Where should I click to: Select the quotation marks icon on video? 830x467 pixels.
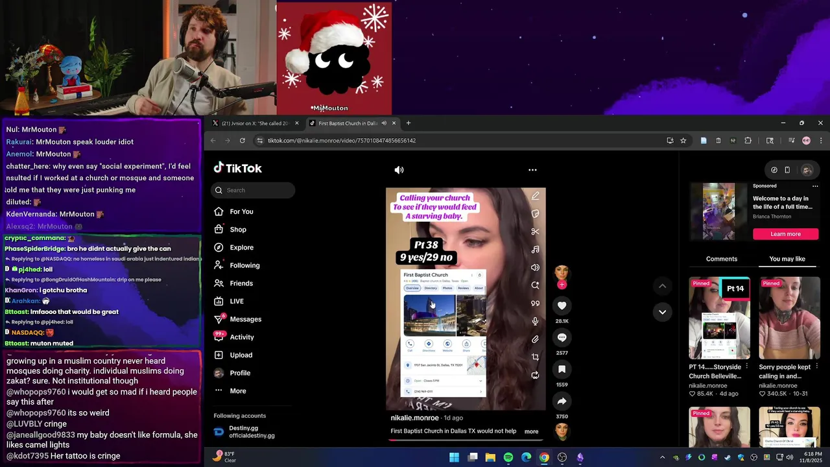[x=535, y=303]
